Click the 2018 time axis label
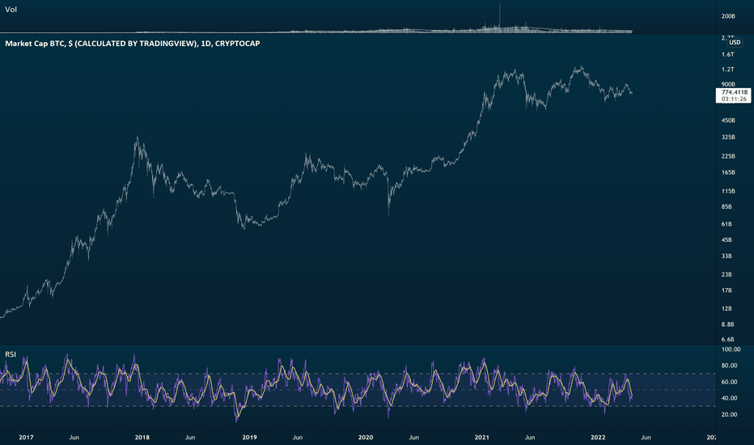Image resolution: width=754 pixels, height=445 pixels. [142, 437]
